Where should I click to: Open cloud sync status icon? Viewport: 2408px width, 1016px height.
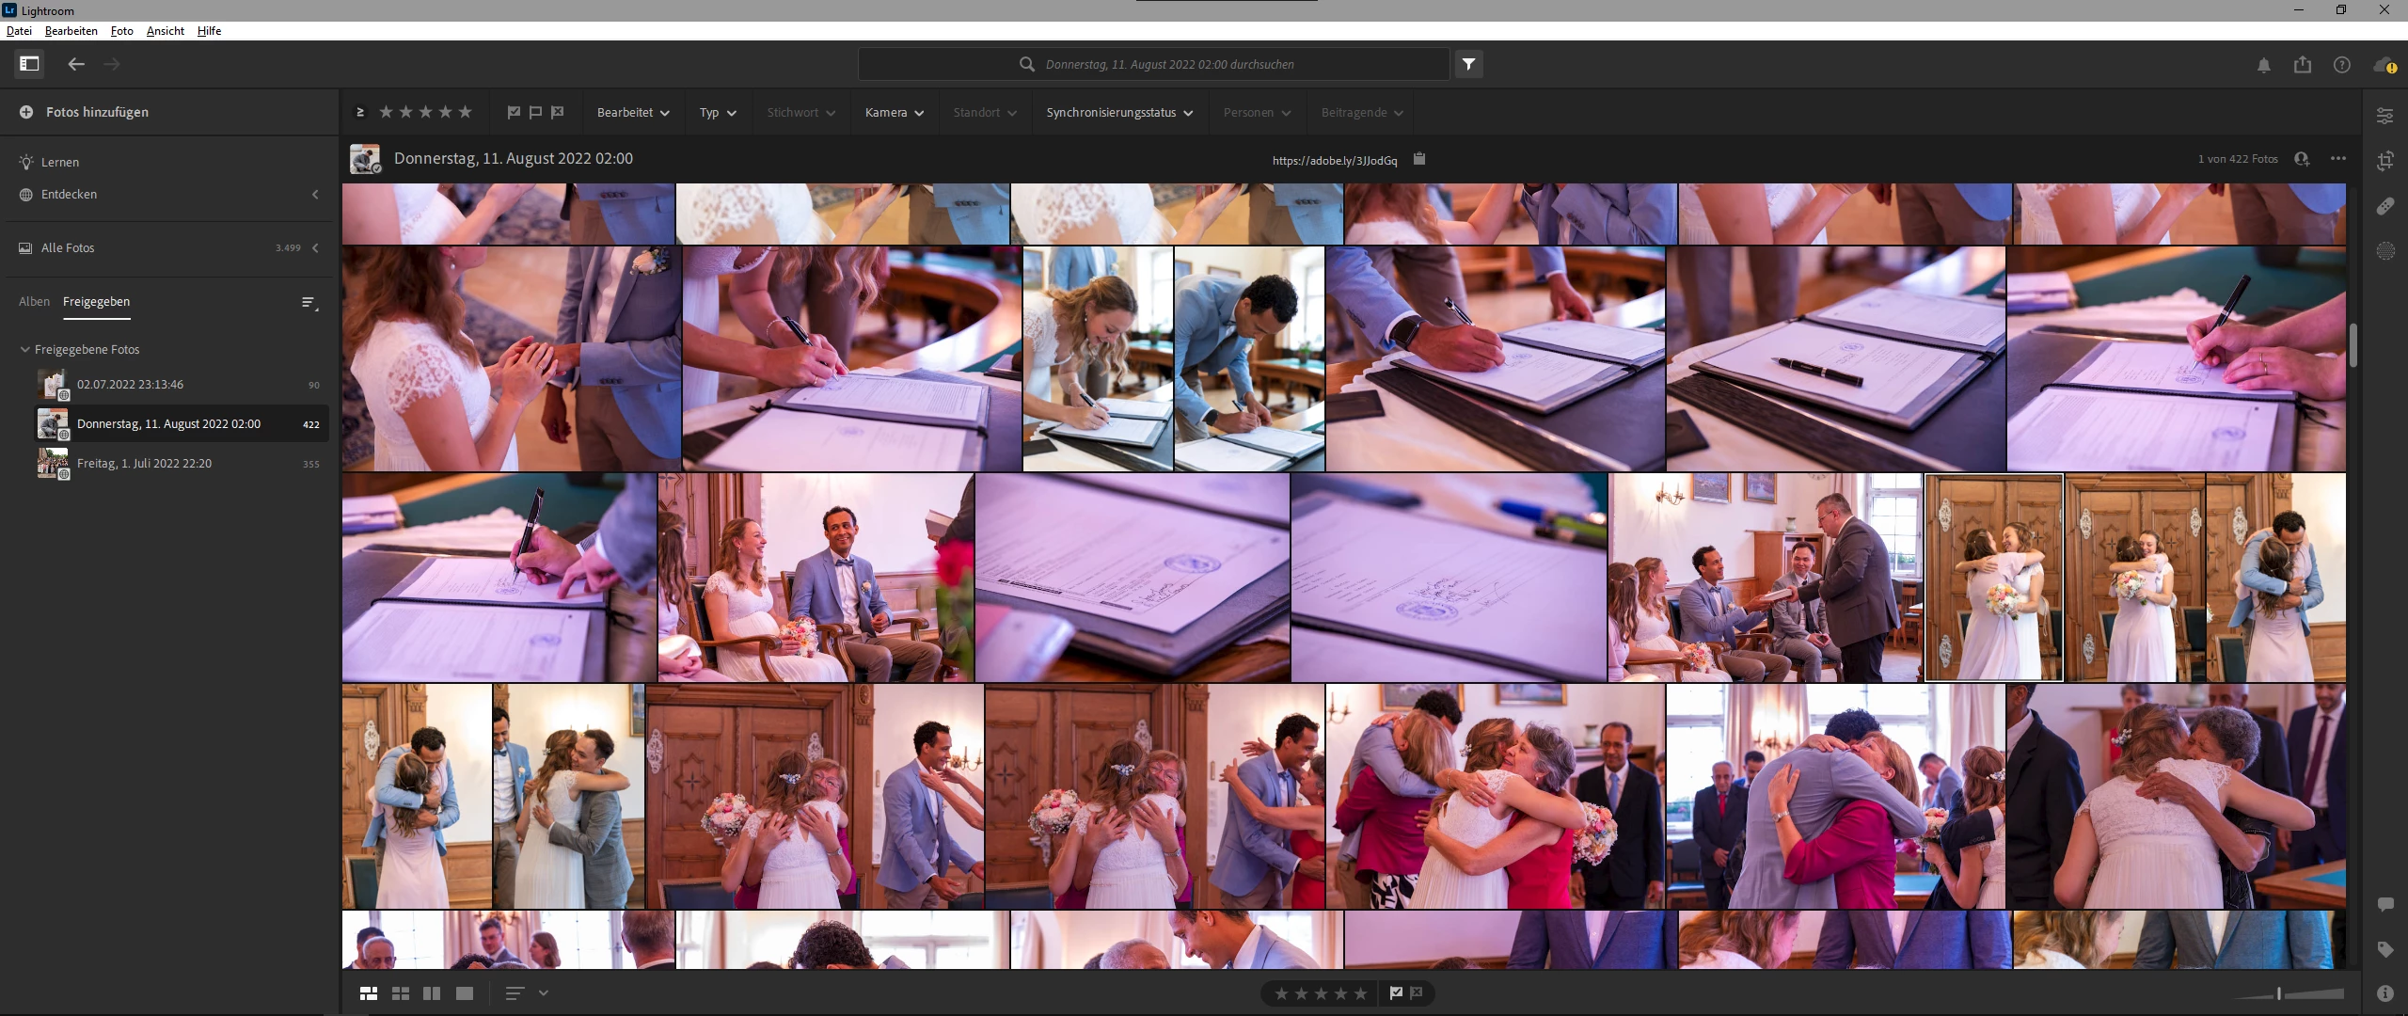click(2383, 65)
